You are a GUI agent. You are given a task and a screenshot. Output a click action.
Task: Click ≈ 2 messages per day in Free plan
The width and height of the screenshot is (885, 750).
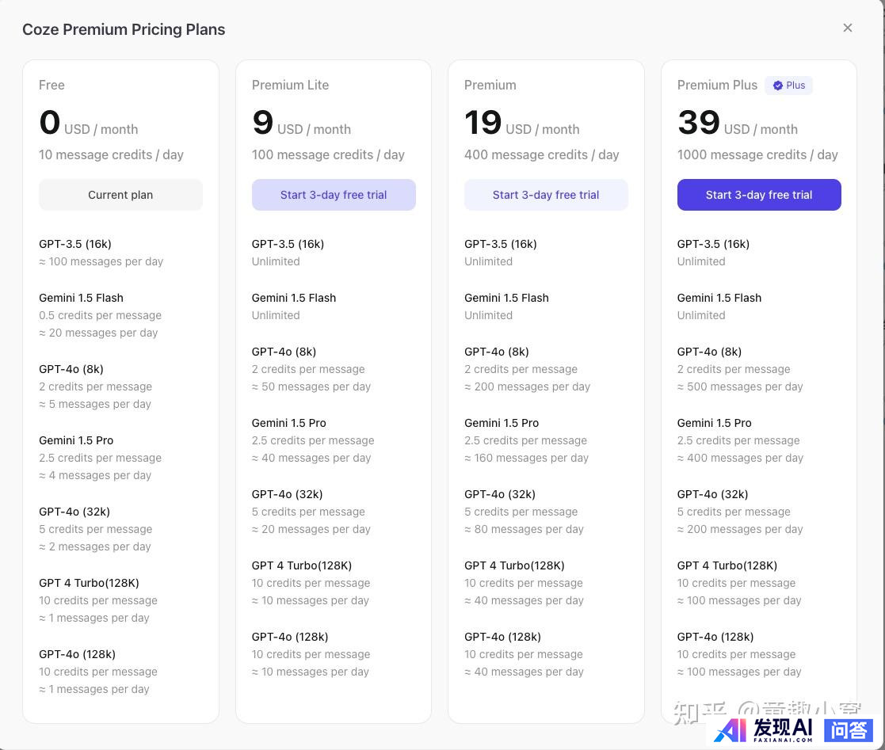point(95,546)
